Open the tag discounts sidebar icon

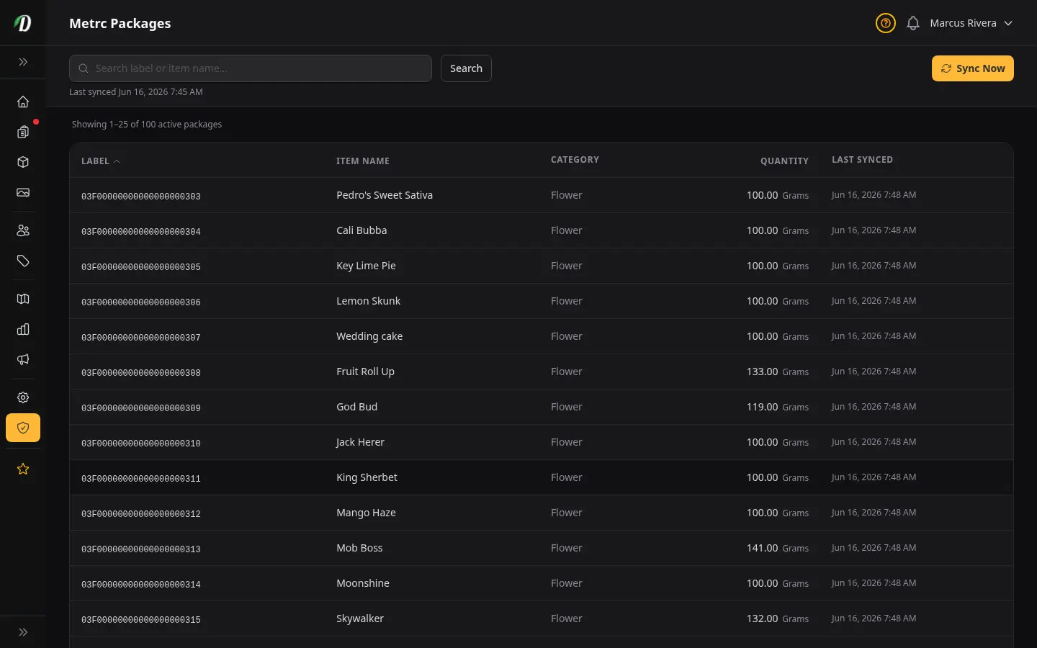[x=23, y=261]
